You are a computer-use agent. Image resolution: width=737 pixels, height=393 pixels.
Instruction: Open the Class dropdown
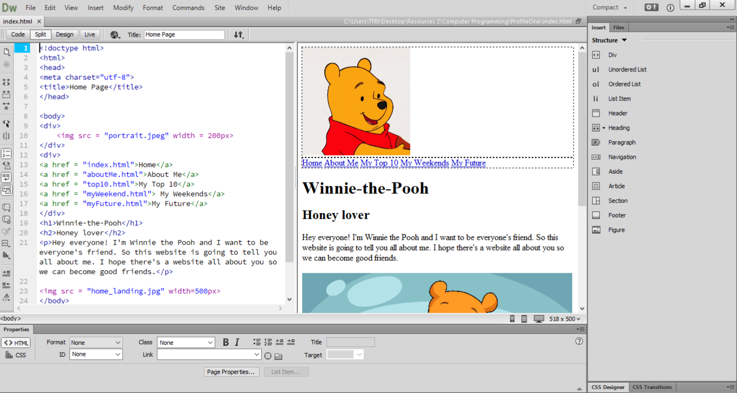186,343
